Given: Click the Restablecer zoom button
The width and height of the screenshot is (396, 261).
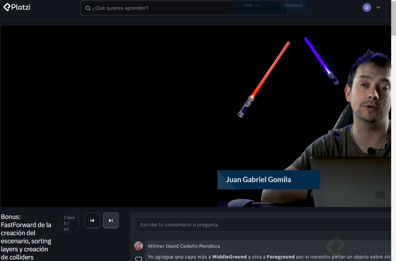Looking at the screenshot, I should click(x=293, y=5).
